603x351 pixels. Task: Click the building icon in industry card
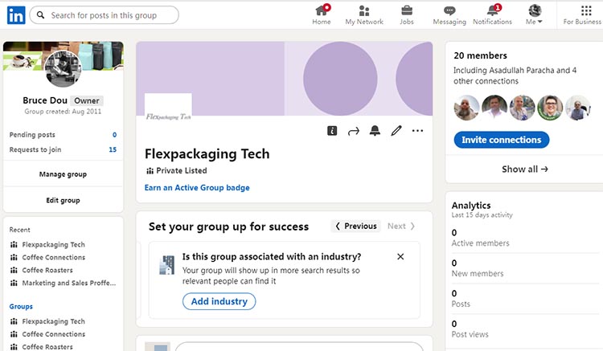167,265
